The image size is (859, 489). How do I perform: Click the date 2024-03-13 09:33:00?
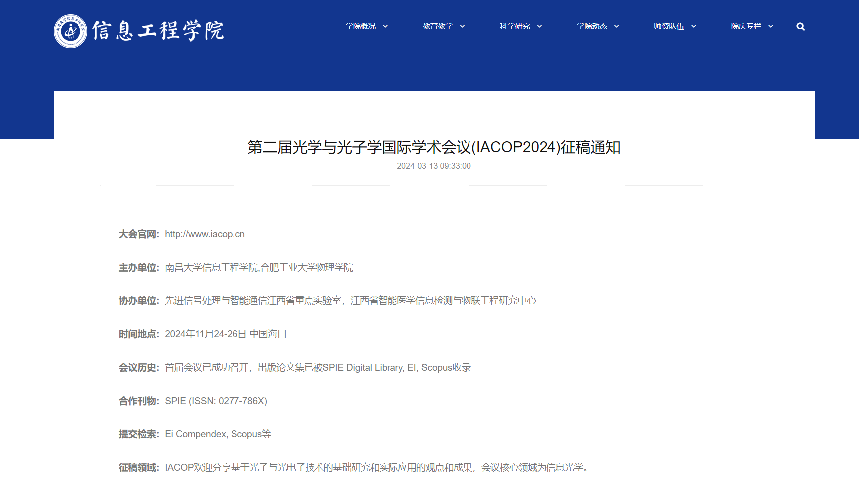coord(434,166)
